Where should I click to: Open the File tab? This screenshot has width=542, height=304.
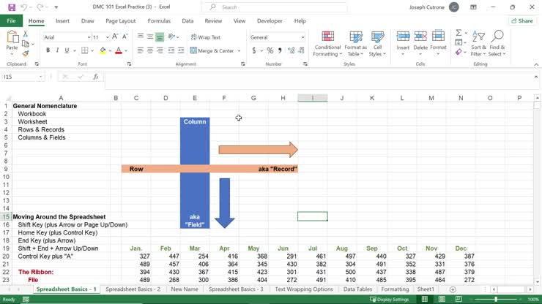coord(11,20)
